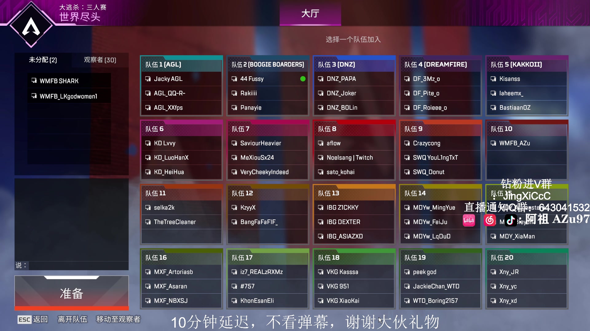Click the chat input field beside 说
The image size is (590, 331).
77,266
